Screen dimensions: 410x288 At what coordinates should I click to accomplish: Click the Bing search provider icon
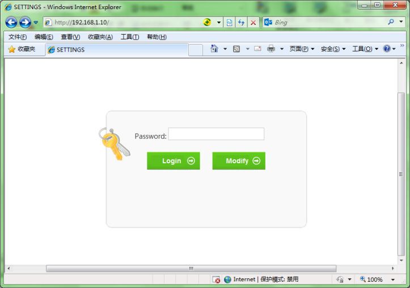tap(268, 22)
